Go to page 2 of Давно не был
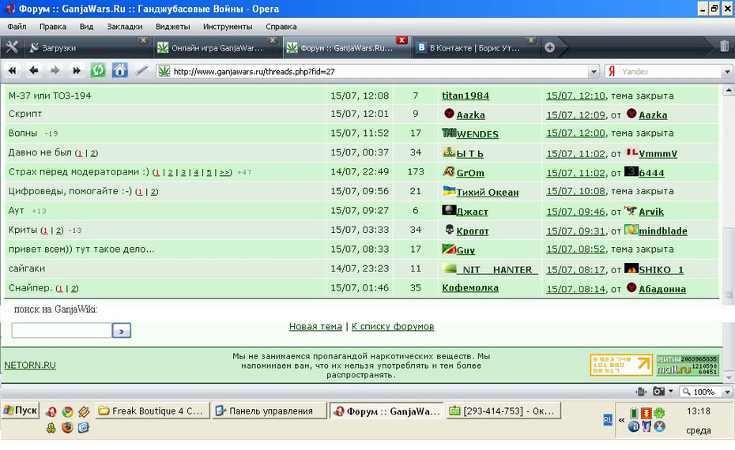Screen dimensions: 735x450 93,153
